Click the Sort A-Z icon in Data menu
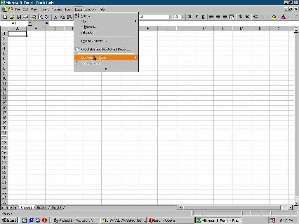Image resolution: width=299 pixels, height=224 pixels. [x=77, y=16]
